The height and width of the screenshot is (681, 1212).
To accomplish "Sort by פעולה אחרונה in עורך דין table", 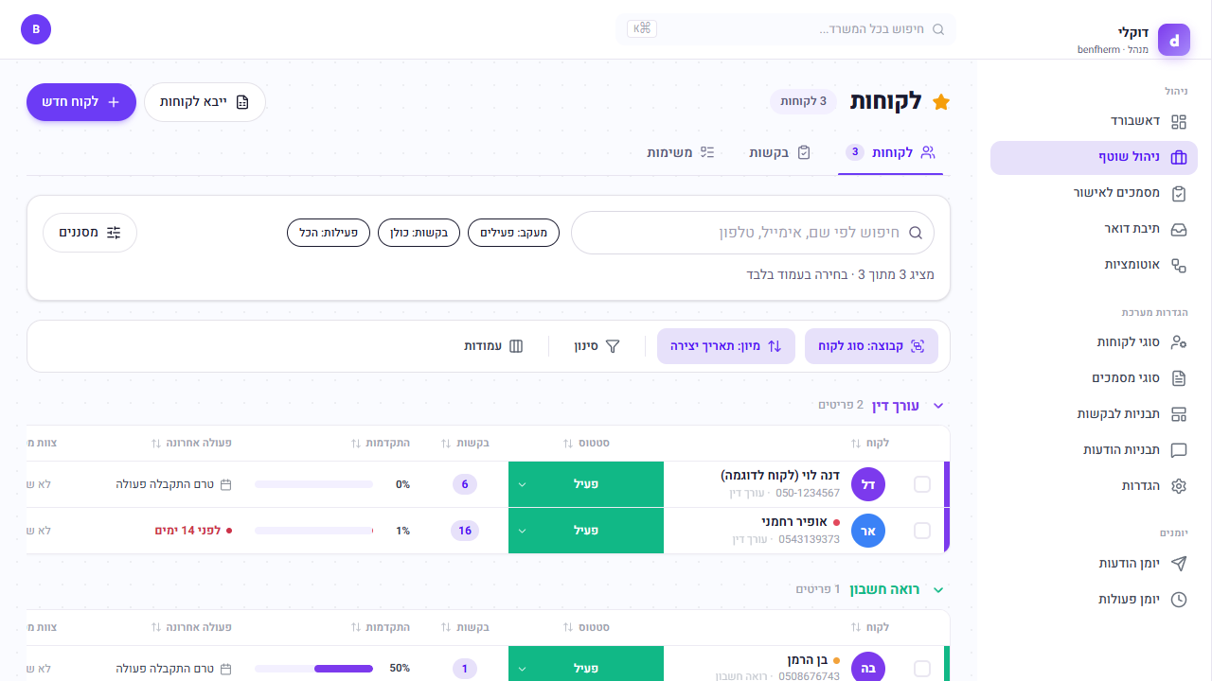I will coord(191,443).
